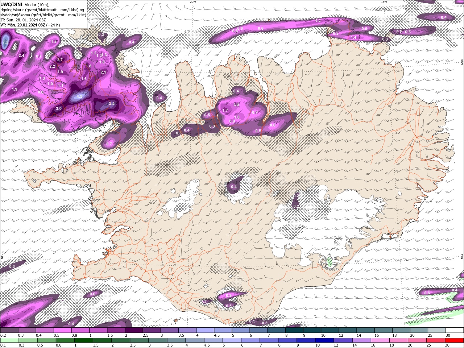
Task: Click the upper legend swatch between 0.5 and 0.8
Action: pyautogui.click(x=63, y=330)
